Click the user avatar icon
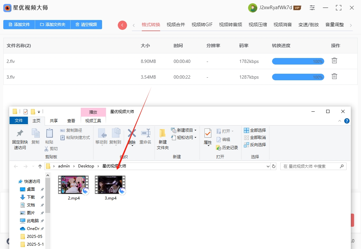Viewport: 361px width, 249px height. click(253, 8)
